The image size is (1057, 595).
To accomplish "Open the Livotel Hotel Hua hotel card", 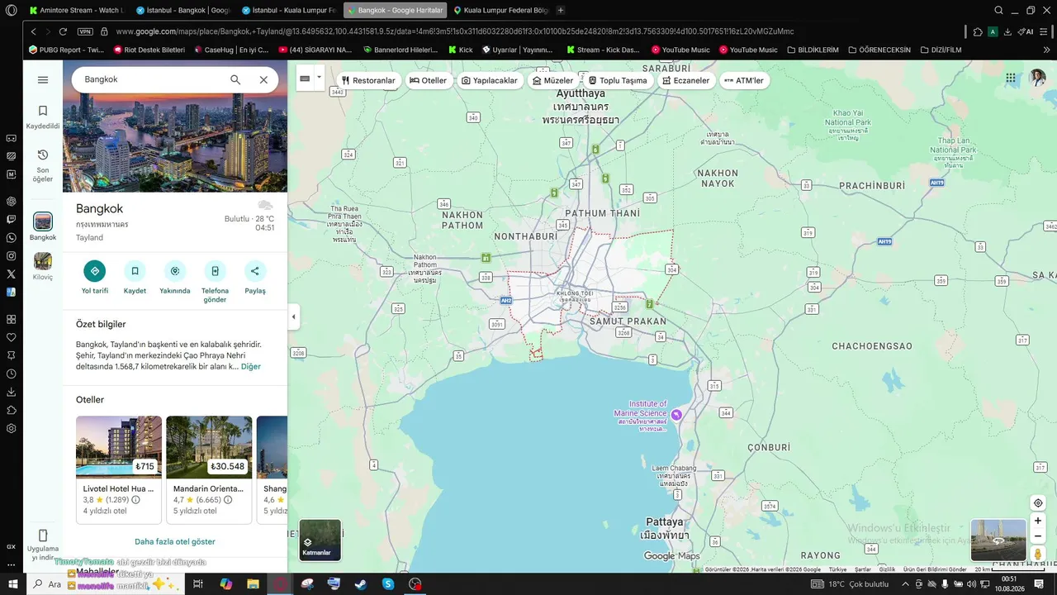I will click(119, 469).
